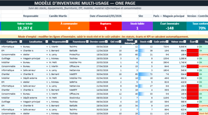This screenshot has height=115, width=208.
Task: Select the blue 70% conformity KPI card
Action: click(x=197, y=26)
